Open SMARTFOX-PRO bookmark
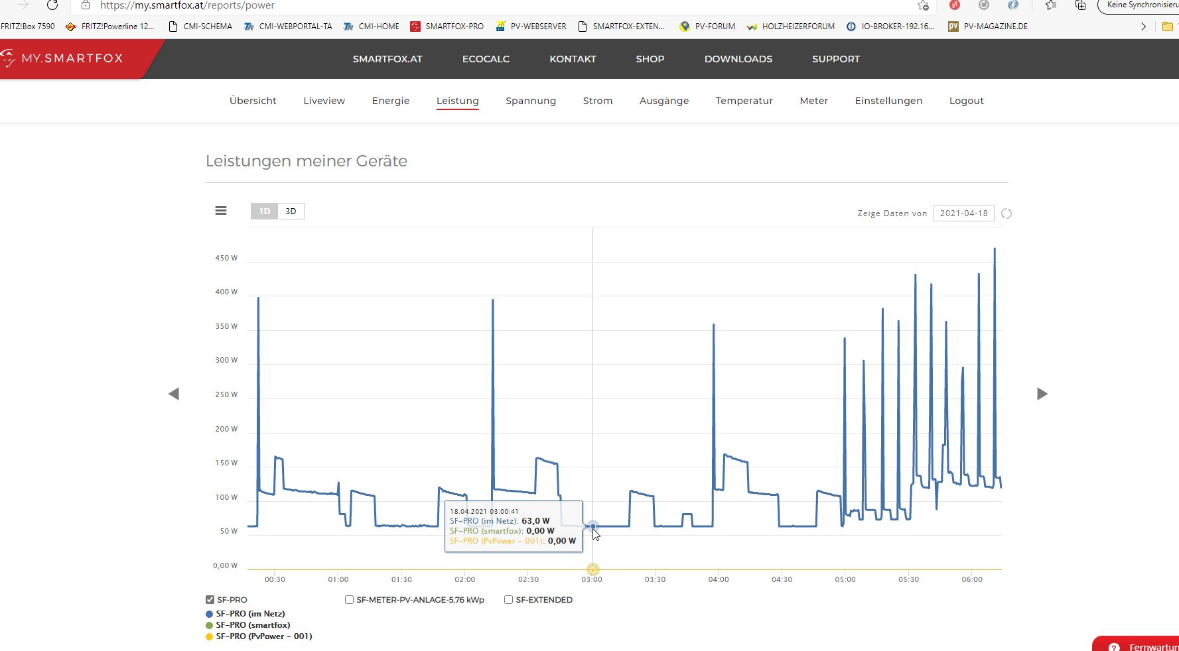Viewport: 1179px width, 651px height. (x=447, y=27)
